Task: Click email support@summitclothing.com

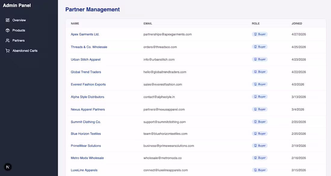Action: pyautogui.click(x=165, y=122)
